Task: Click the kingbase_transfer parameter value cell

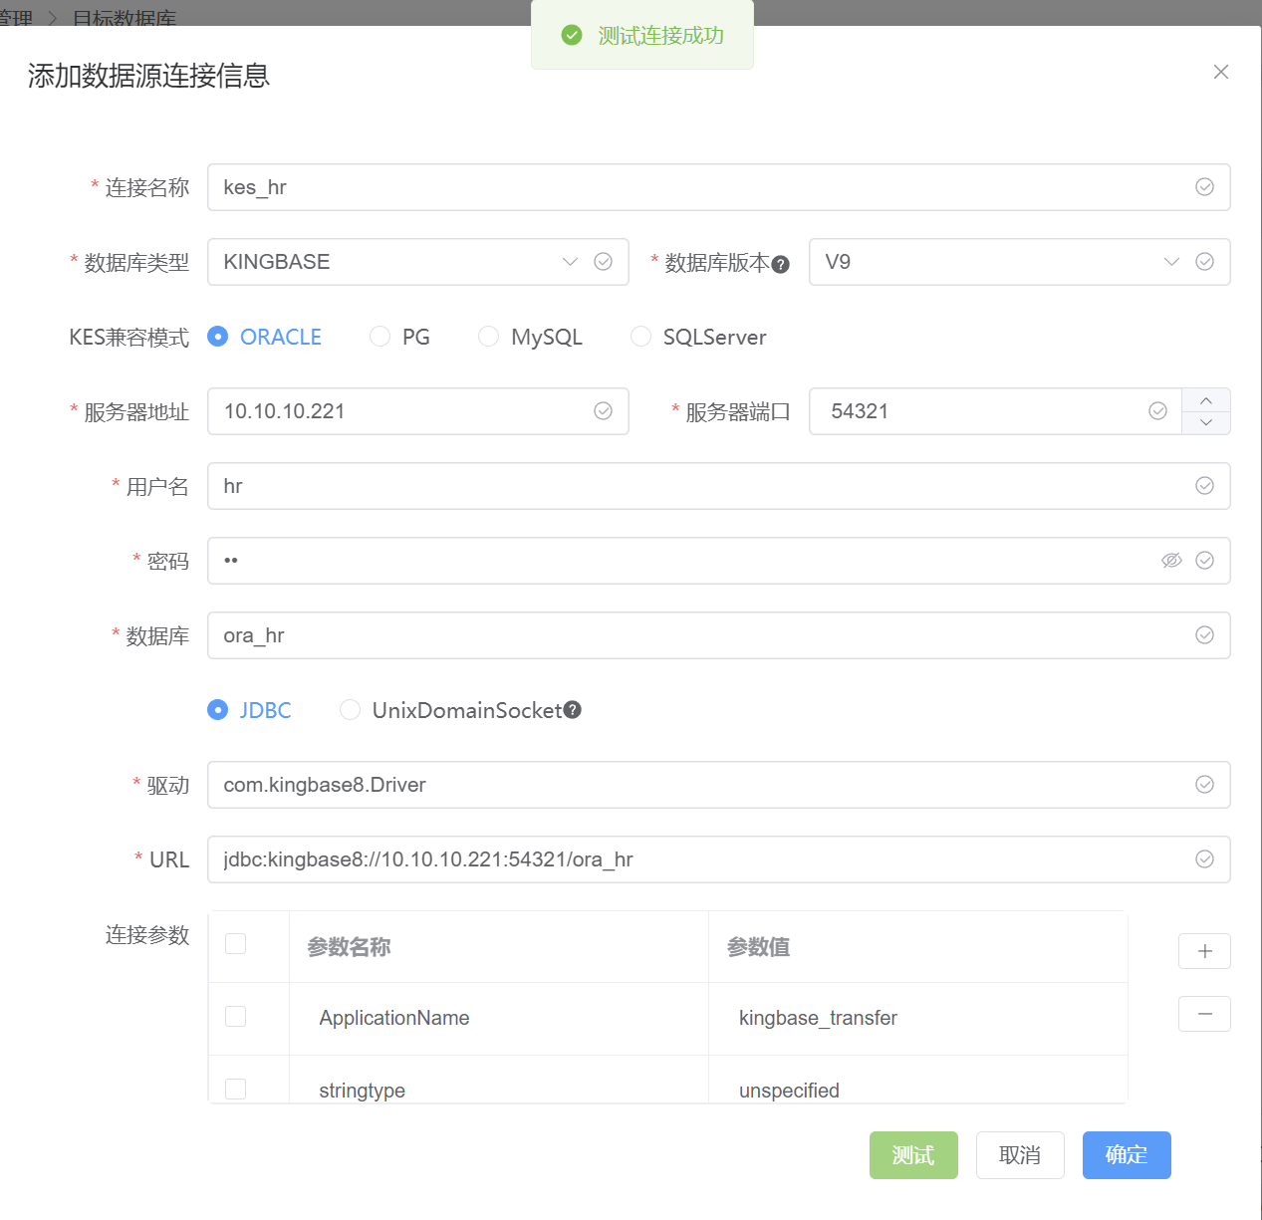Action: 918,1018
